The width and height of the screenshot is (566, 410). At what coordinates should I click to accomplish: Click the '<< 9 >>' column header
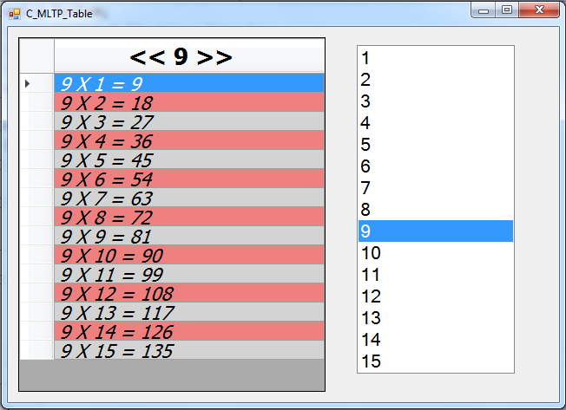pyautogui.click(x=189, y=55)
